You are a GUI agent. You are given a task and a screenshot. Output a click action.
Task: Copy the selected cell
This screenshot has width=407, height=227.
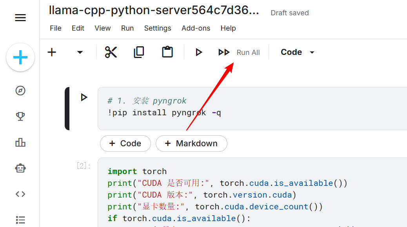[x=139, y=52]
